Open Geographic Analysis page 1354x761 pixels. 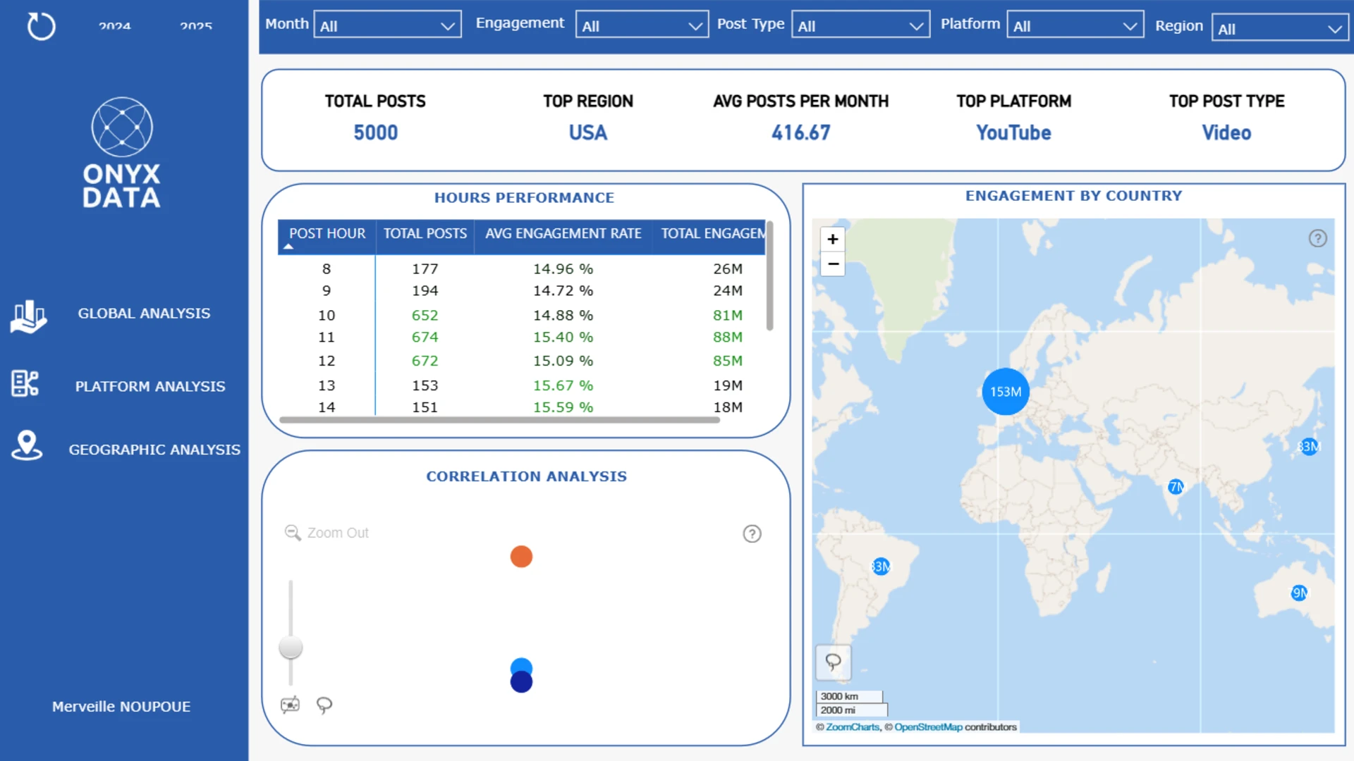pyautogui.click(x=154, y=450)
